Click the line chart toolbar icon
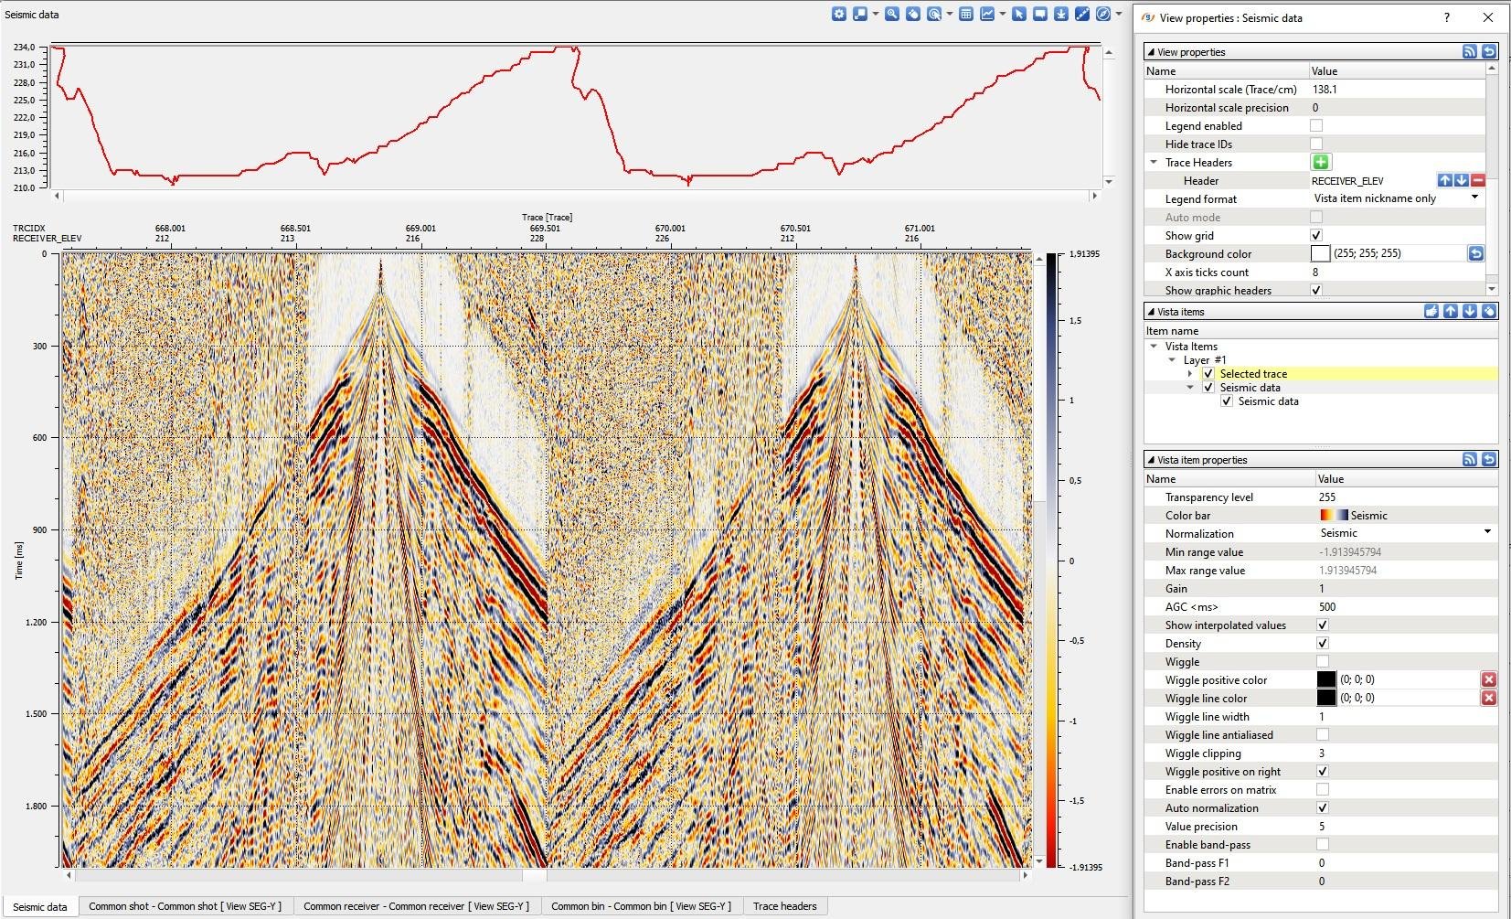The height and width of the screenshot is (919, 1511). click(x=987, y=14)
